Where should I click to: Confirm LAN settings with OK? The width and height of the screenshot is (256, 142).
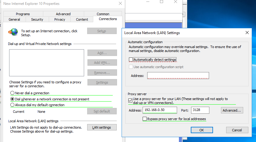202,130
